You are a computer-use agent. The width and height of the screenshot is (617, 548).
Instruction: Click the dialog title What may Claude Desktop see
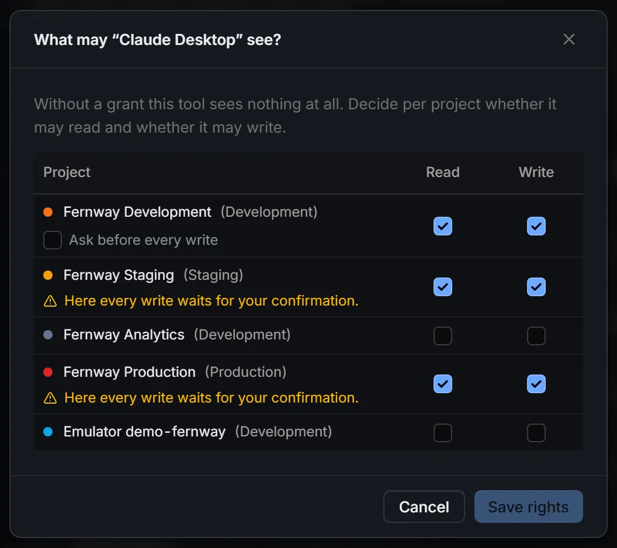click(x=157, y=40)
